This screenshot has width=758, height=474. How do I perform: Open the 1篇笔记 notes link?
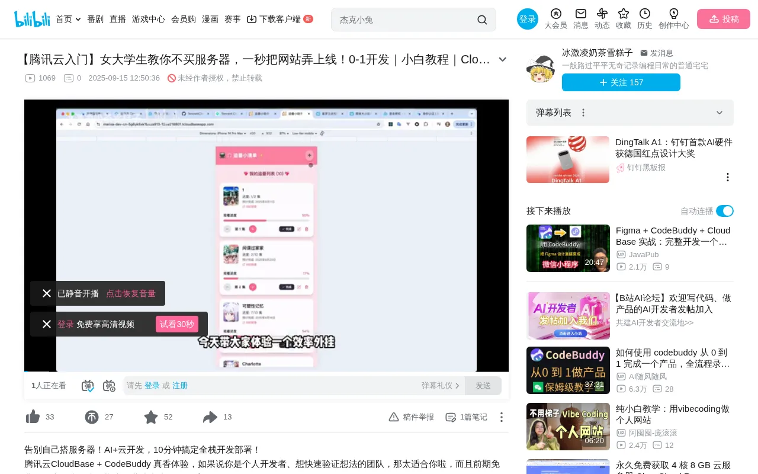(x=467, y=417)
